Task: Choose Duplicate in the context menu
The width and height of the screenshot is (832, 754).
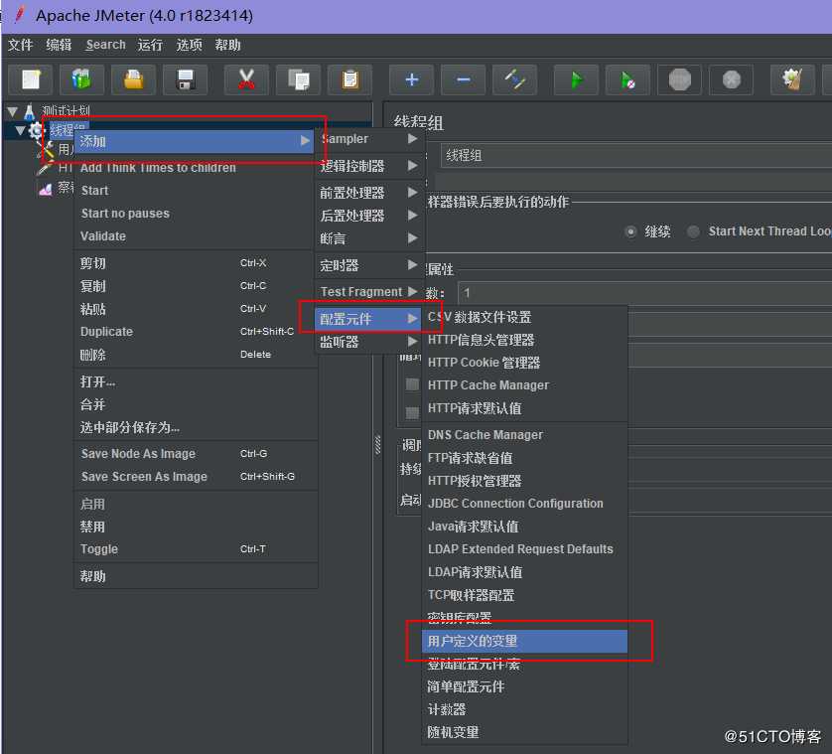Action: [196, 332]
